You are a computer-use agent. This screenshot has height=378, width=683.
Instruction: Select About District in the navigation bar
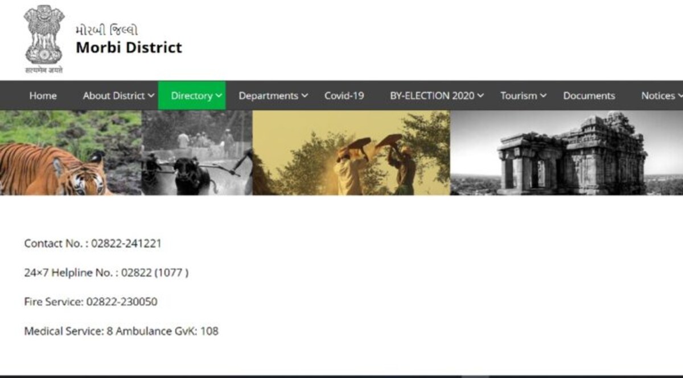click(114, 95)
